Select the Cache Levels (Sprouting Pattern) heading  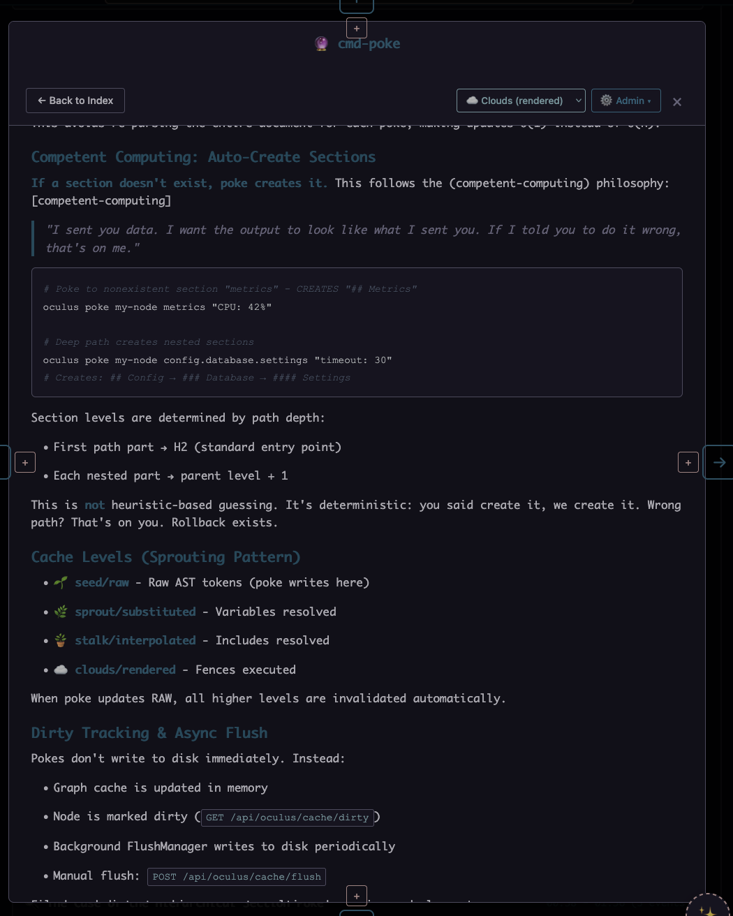165,557
